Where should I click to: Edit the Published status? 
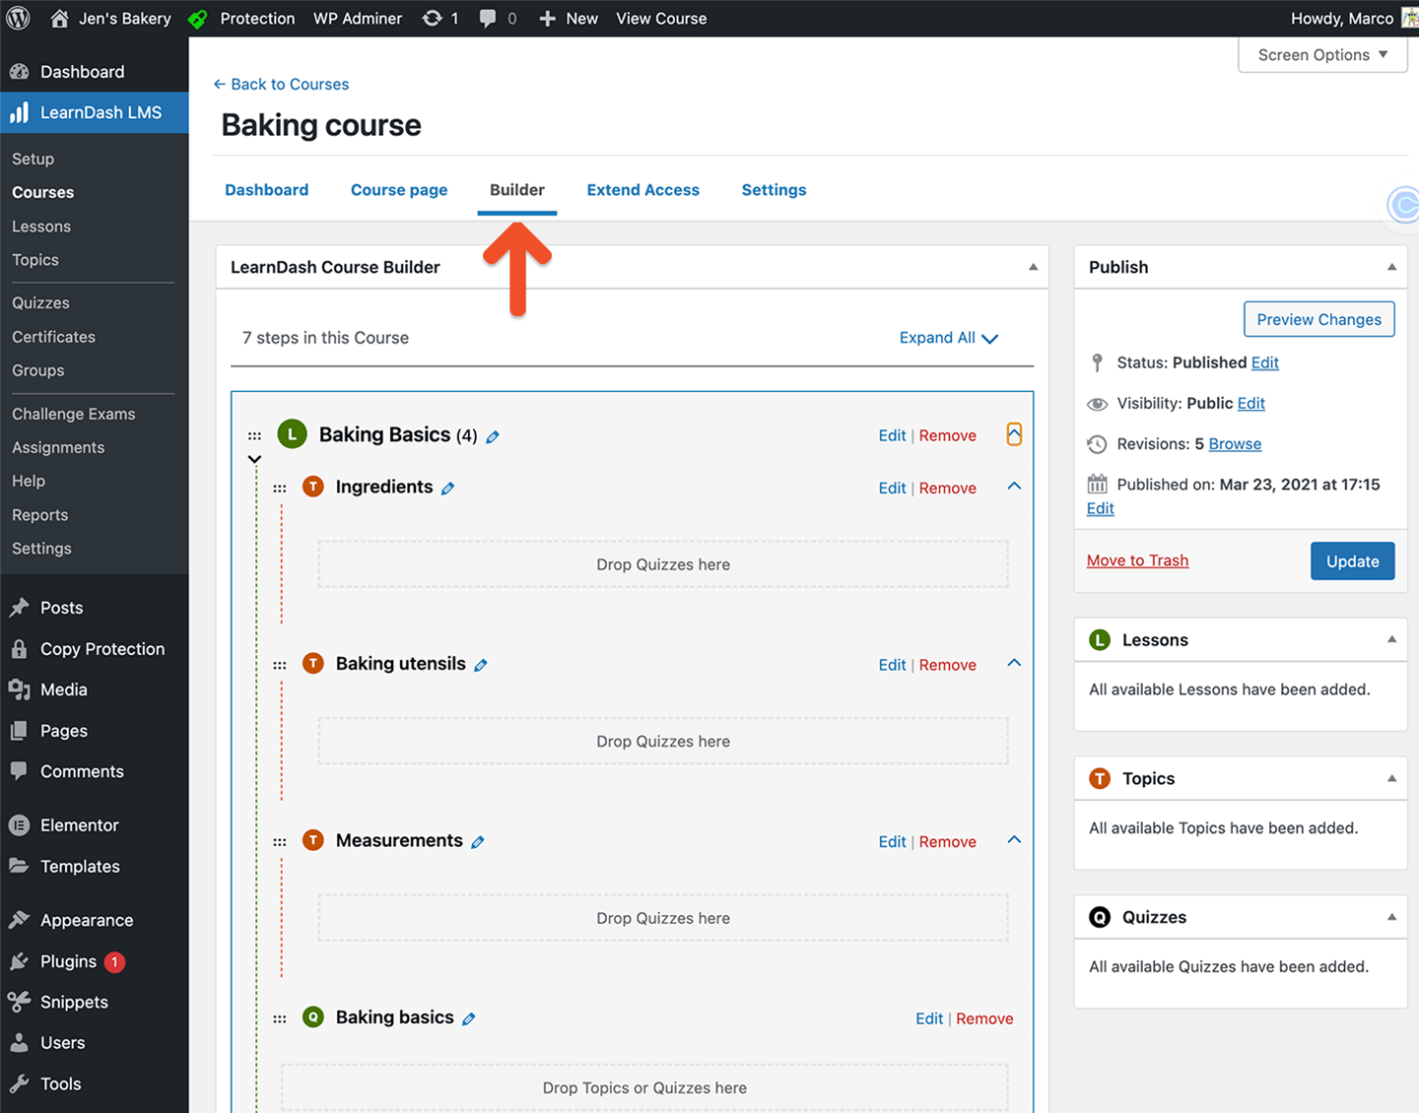click(x=1265, y=362)
